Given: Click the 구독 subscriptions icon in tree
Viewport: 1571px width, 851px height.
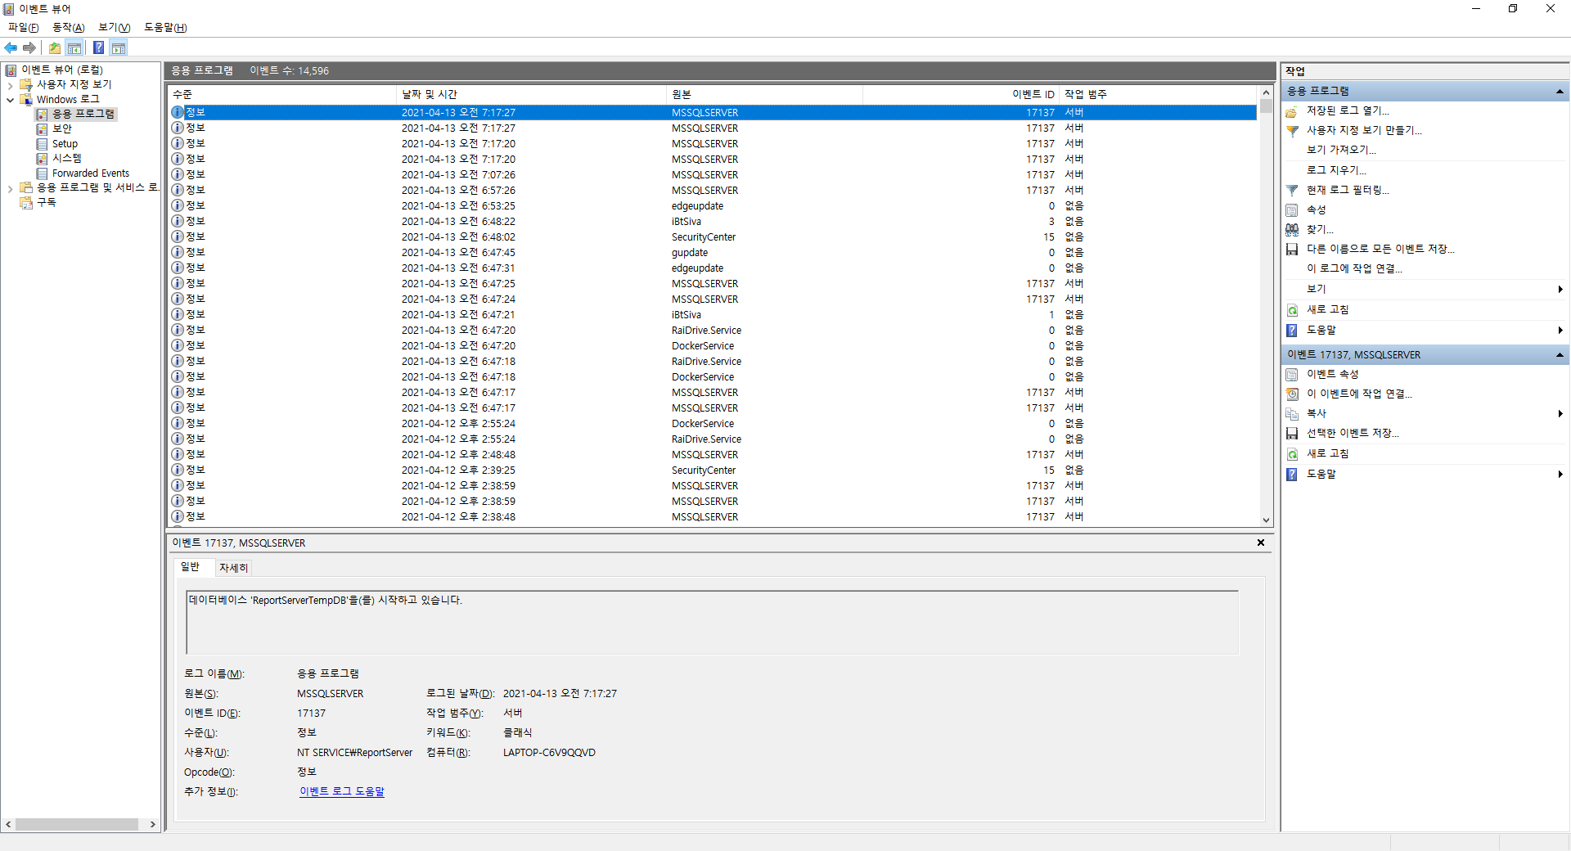Looking at the screenshot, I should pos(26,203).
